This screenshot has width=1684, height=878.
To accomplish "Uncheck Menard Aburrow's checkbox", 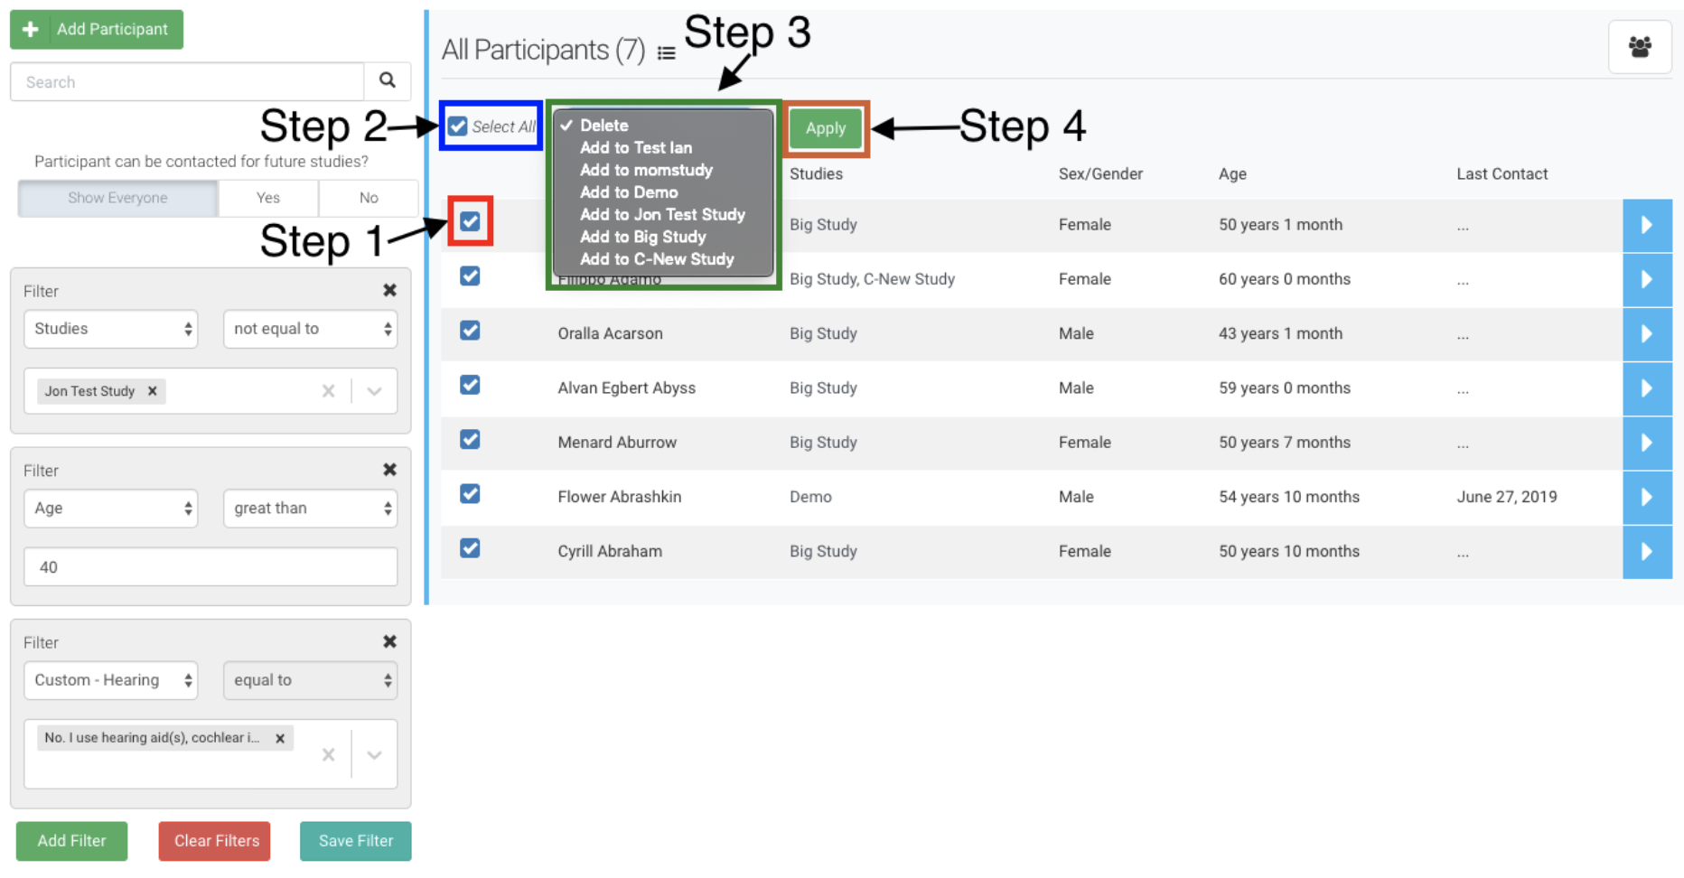I will pyautogui.click(x=470, y=440).
